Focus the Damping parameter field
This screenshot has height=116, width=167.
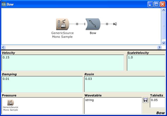click(x=42, y=84)
